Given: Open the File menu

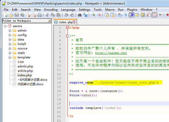Looking at the screenshot, I should [x=6, y=10].
